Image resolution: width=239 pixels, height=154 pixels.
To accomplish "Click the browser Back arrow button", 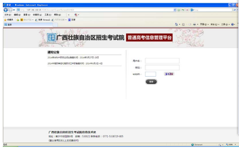I will point(5,10).
